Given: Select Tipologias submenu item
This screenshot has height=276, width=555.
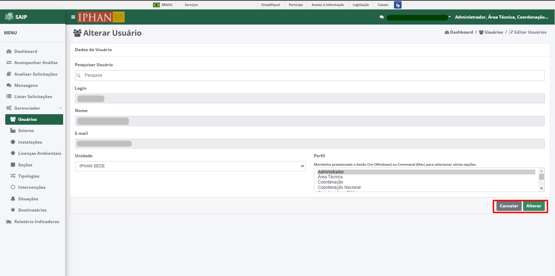Looking at the screenshot, I should [x=29, y=176].
